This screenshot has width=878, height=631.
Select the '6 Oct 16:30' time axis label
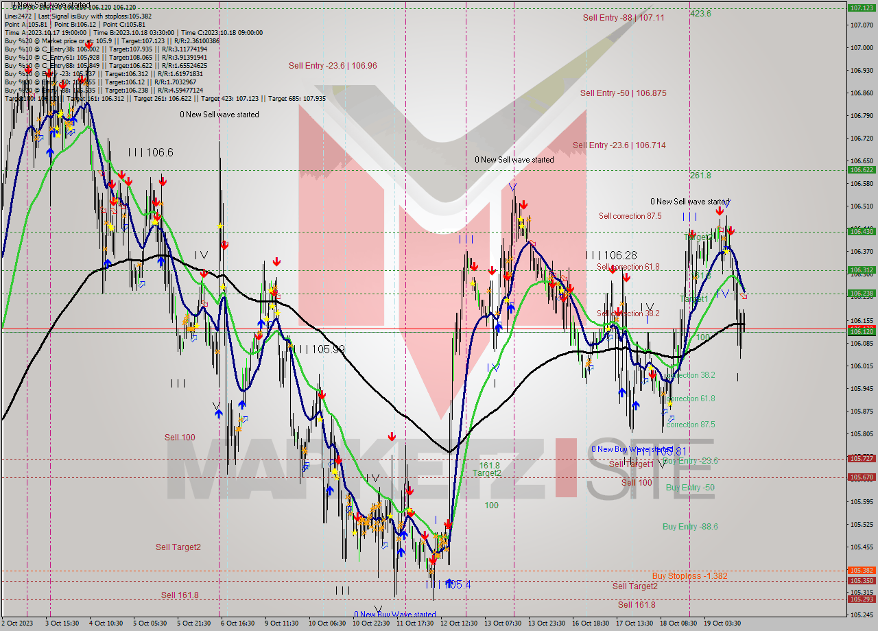click(237, 623)
